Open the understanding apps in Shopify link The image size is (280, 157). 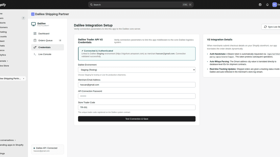12,145
